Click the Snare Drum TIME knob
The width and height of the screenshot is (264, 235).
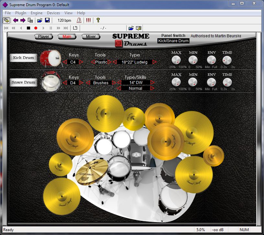227,82
